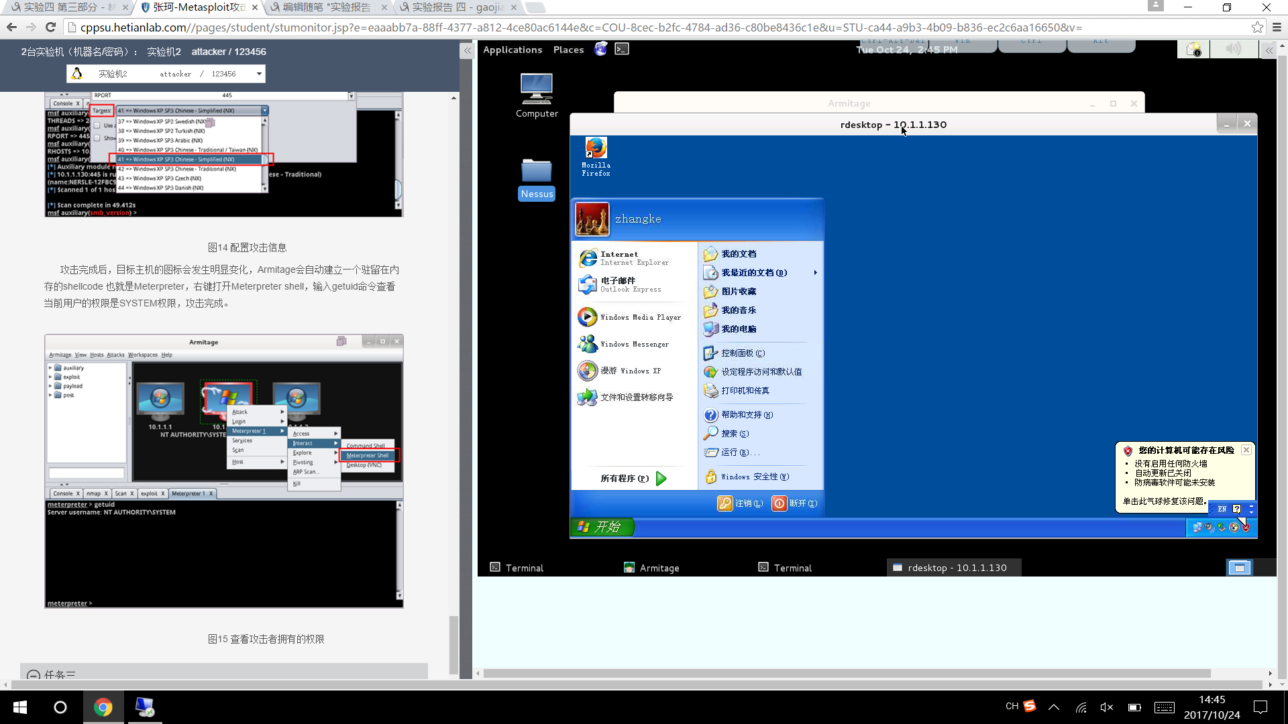Switch to 实验四 第三部分 browser tab
The width and height of the screenshot is (1288, 724).
[x=69, y=7]
